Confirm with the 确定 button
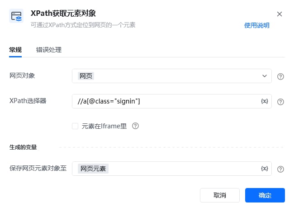The image size is (294, 207). point(265,195)
